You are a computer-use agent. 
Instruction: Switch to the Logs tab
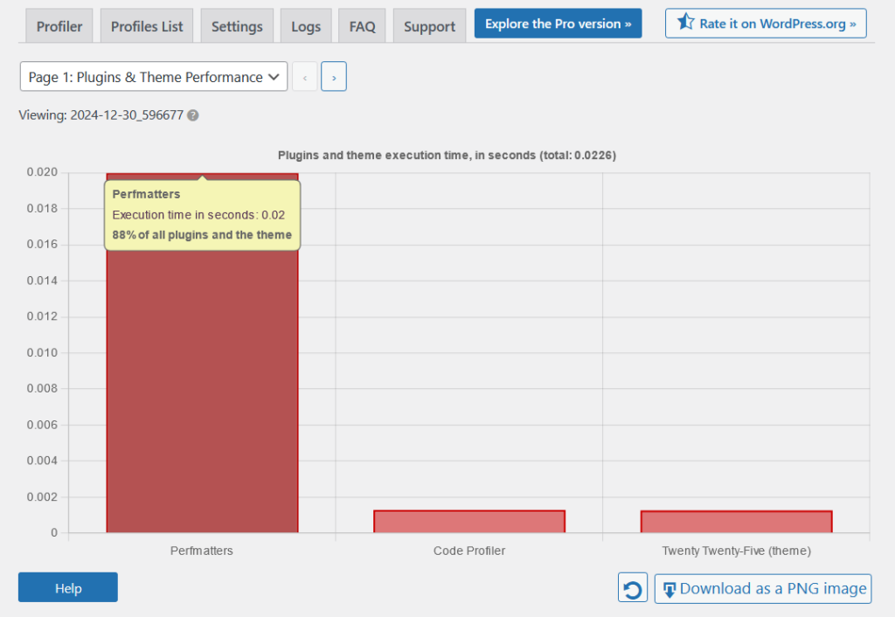point(306,26)
